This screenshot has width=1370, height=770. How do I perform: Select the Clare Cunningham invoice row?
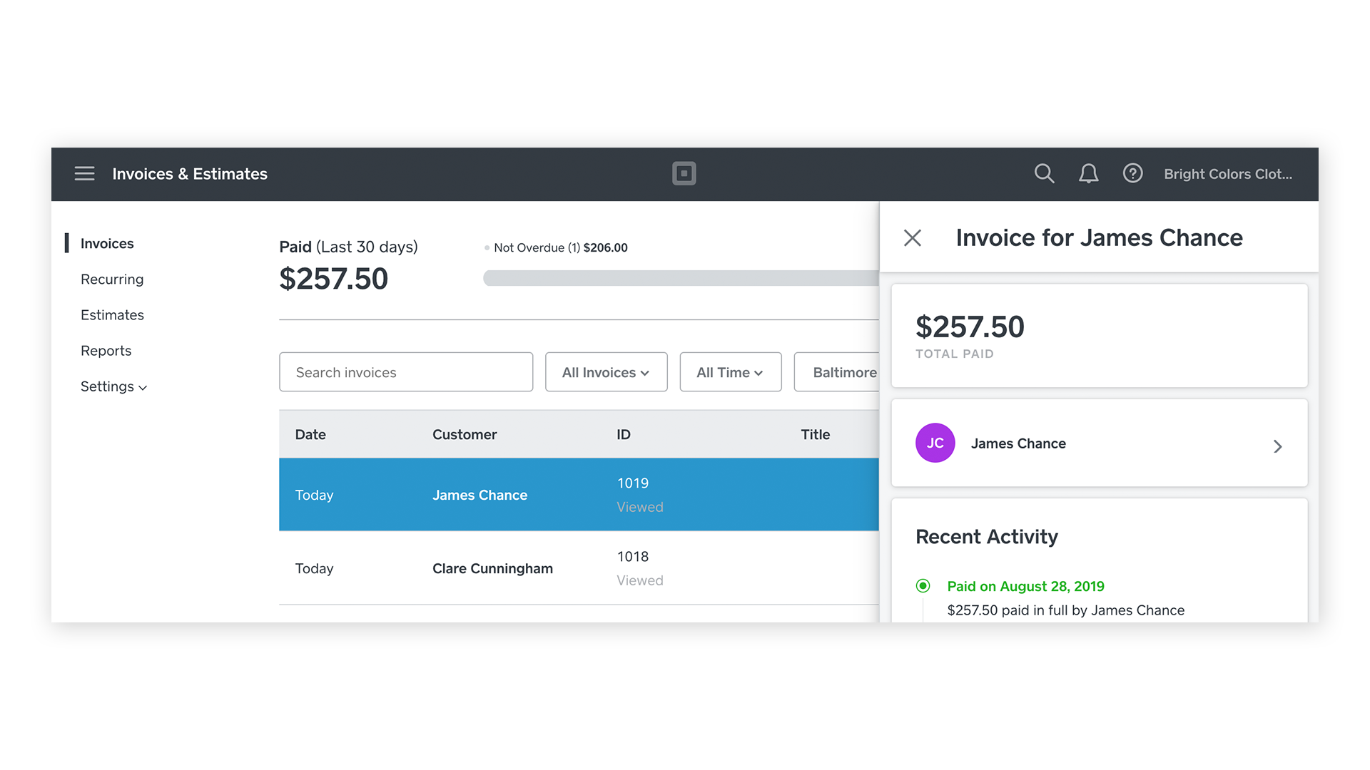click(492, 568)
